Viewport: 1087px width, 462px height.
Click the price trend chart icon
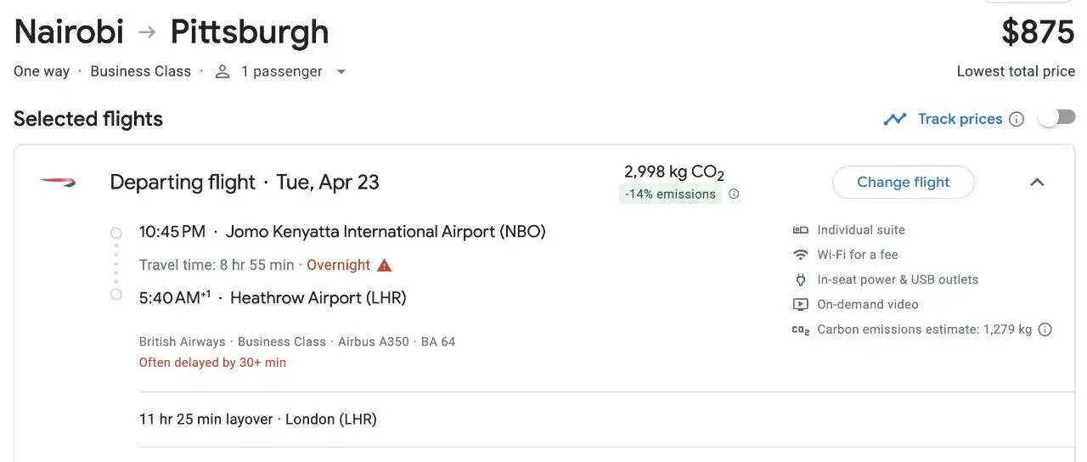pos(895,119)
